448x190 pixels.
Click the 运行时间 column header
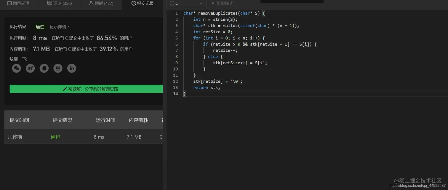click(105, 120)
